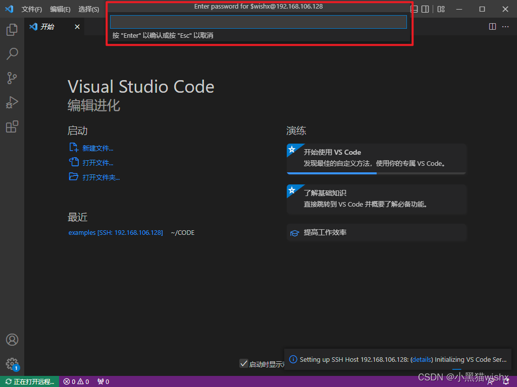
Task: Click errors and warnings counter in status bar
Action: 76,382
